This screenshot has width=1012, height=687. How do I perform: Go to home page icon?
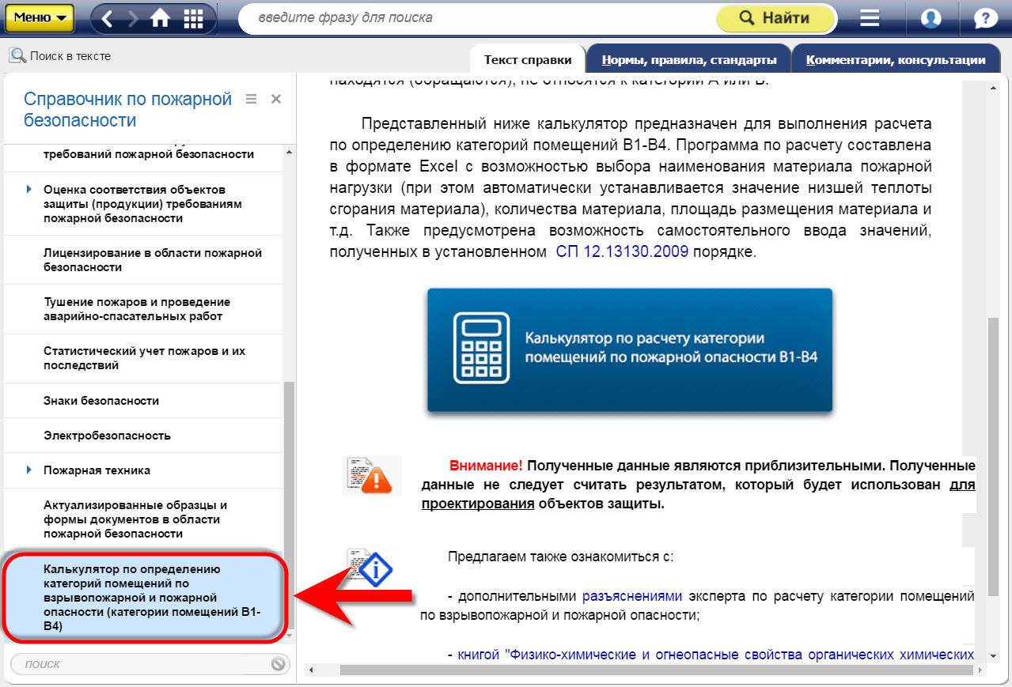[x=161, y=18]
